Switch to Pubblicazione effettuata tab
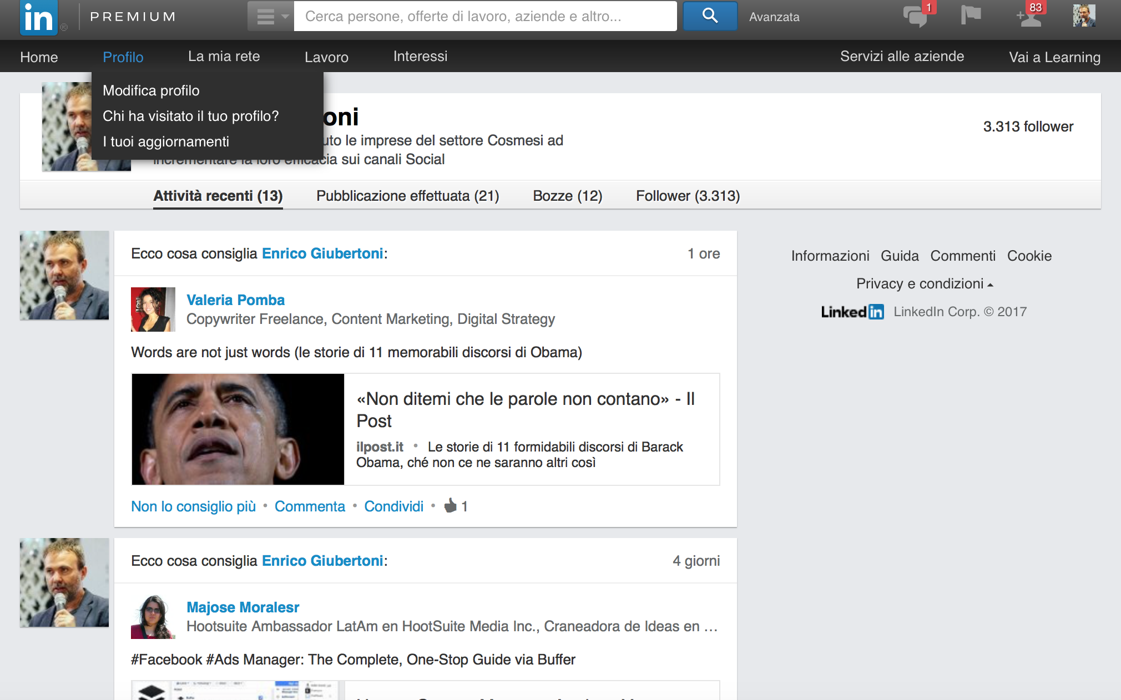1121x700 pixels. [x=407, y=196]
